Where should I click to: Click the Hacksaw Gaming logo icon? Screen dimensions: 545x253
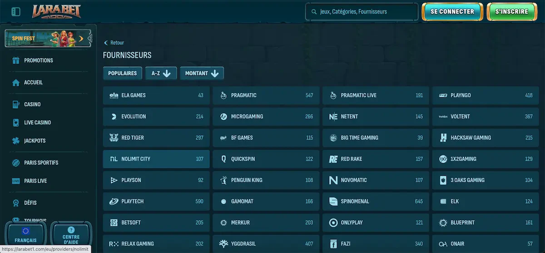pos(443,138)
